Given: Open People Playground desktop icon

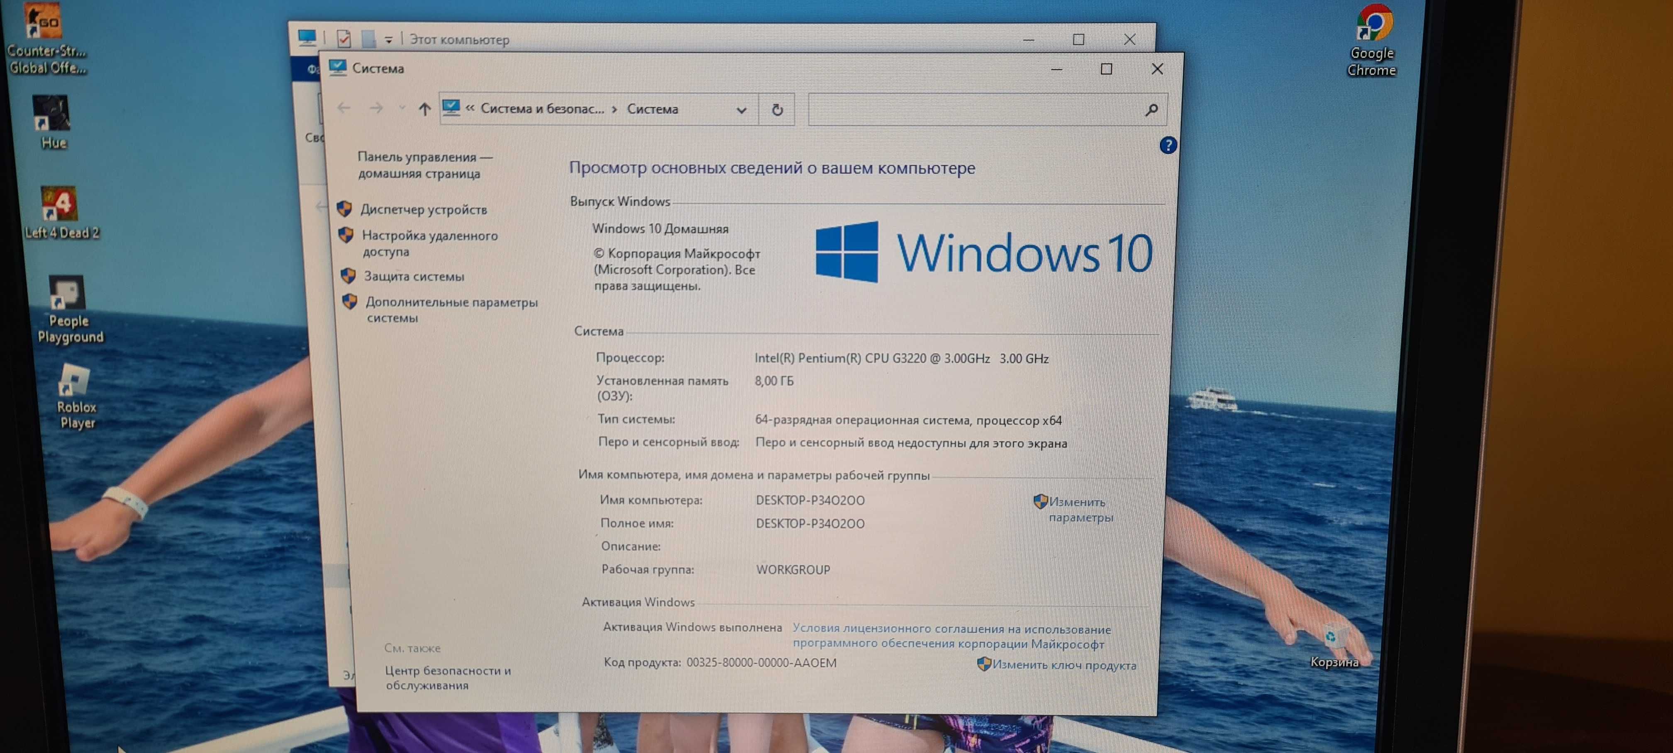Looking at the screenshot, I should (x=69, y=310).
